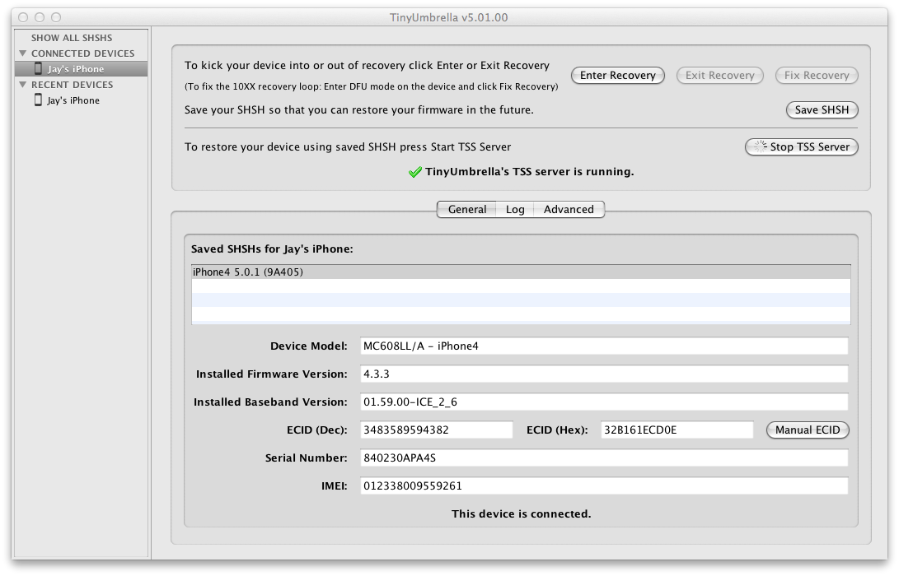Click the ECID (Hex) field
This screenshot has width=899, height=576.
tap(677, 430)
